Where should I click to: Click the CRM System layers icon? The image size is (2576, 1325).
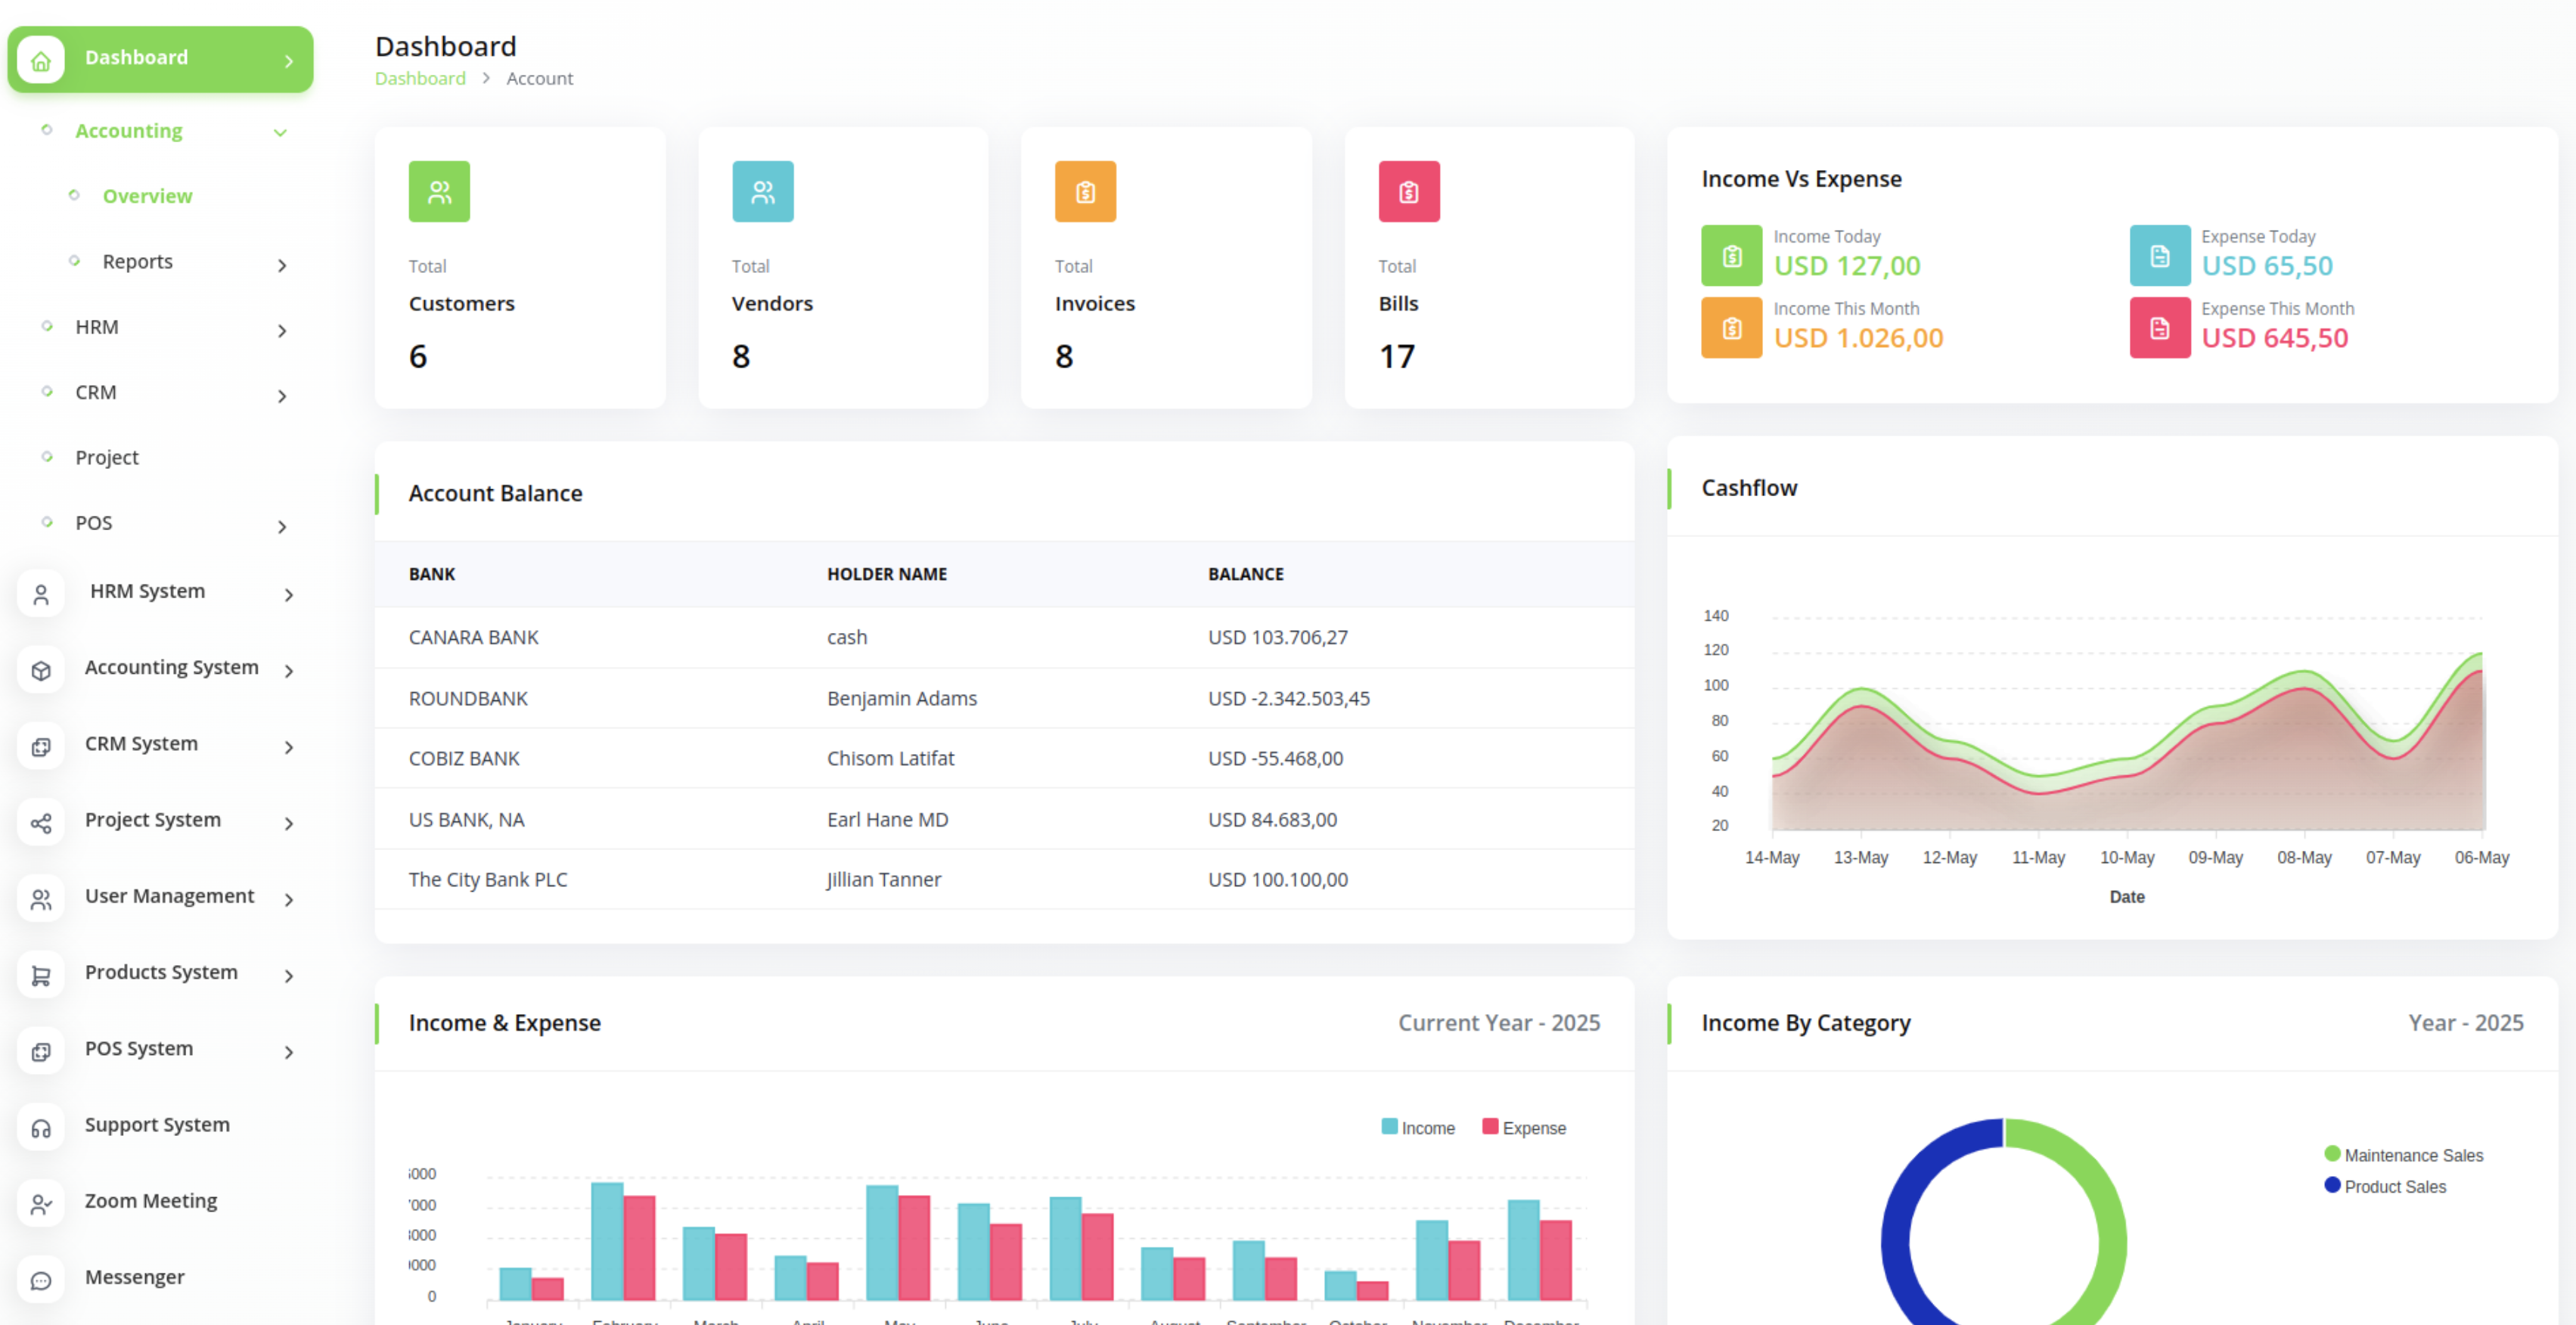coord(41,747)
